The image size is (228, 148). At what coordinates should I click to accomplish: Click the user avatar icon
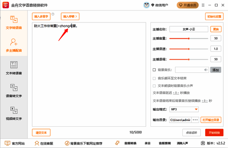(x=146, y=5)
